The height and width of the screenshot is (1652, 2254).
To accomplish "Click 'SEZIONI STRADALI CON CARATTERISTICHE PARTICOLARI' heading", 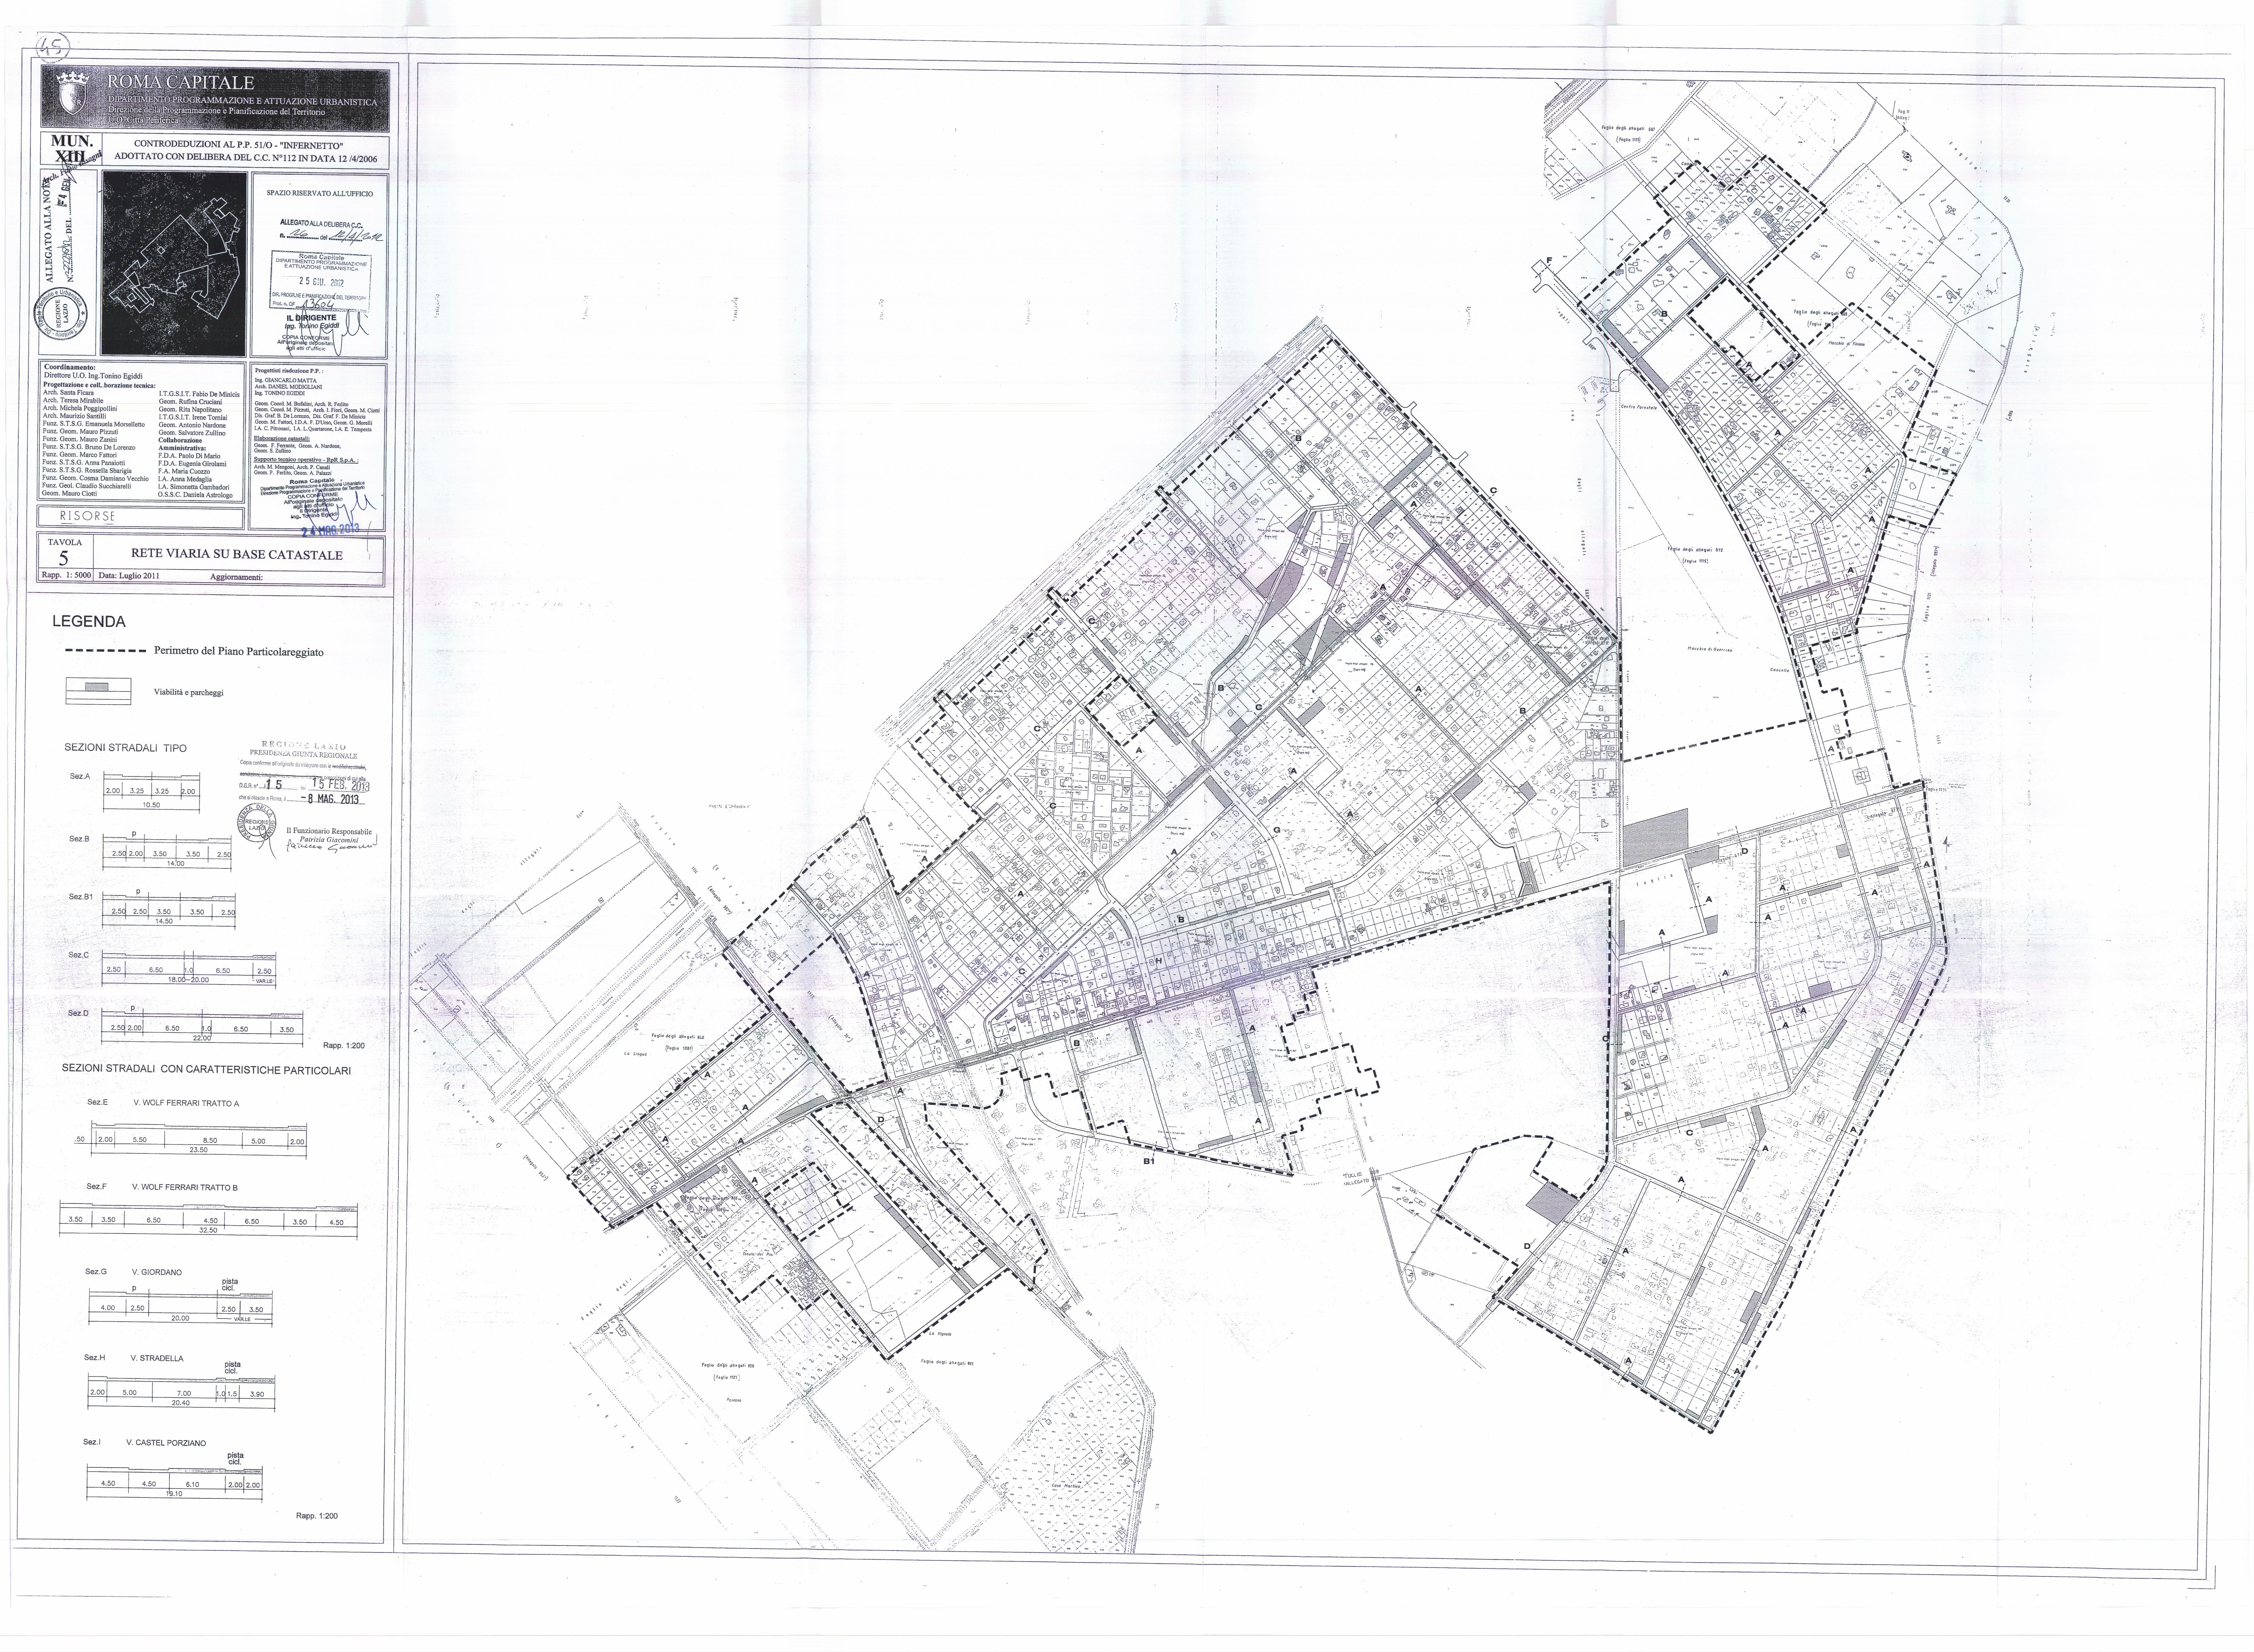I will 207,1070.
